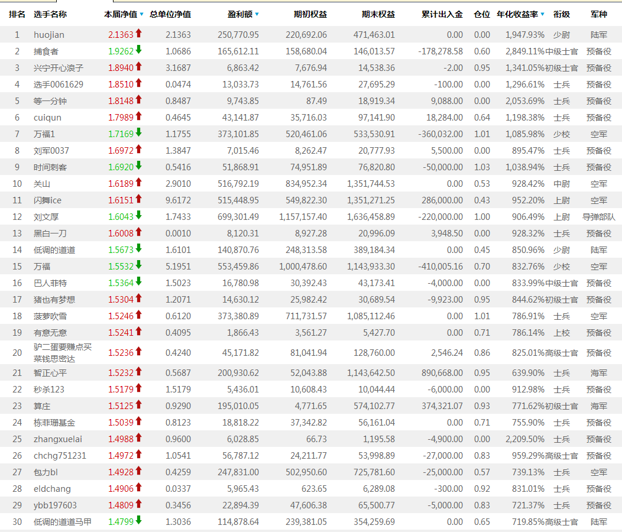The height and width of the screenshot is (532, 622).
Task: Open player name 刘文厚
Action: pyautogui.click(x=46, y=217)
